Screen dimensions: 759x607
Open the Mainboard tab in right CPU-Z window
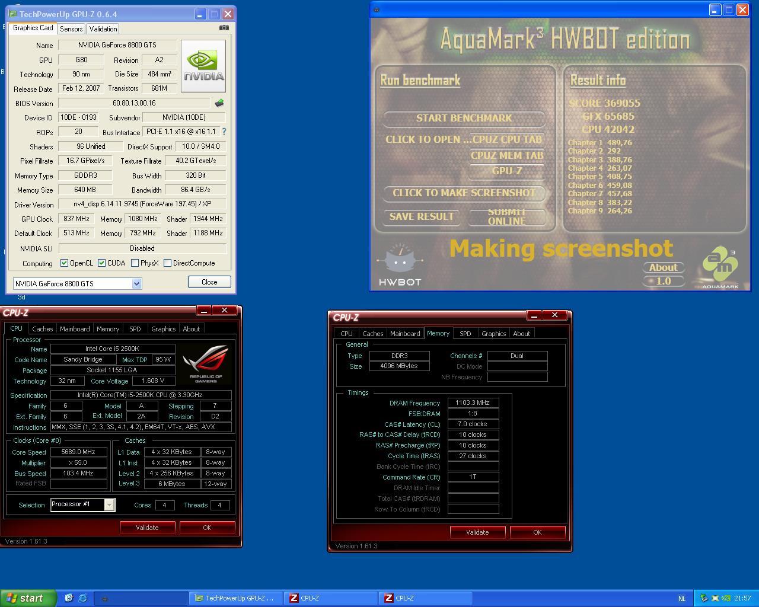(x=405, y=334)
